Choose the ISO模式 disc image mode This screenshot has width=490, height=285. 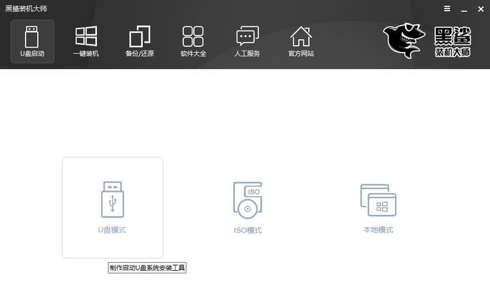click(x=247, y=207)
